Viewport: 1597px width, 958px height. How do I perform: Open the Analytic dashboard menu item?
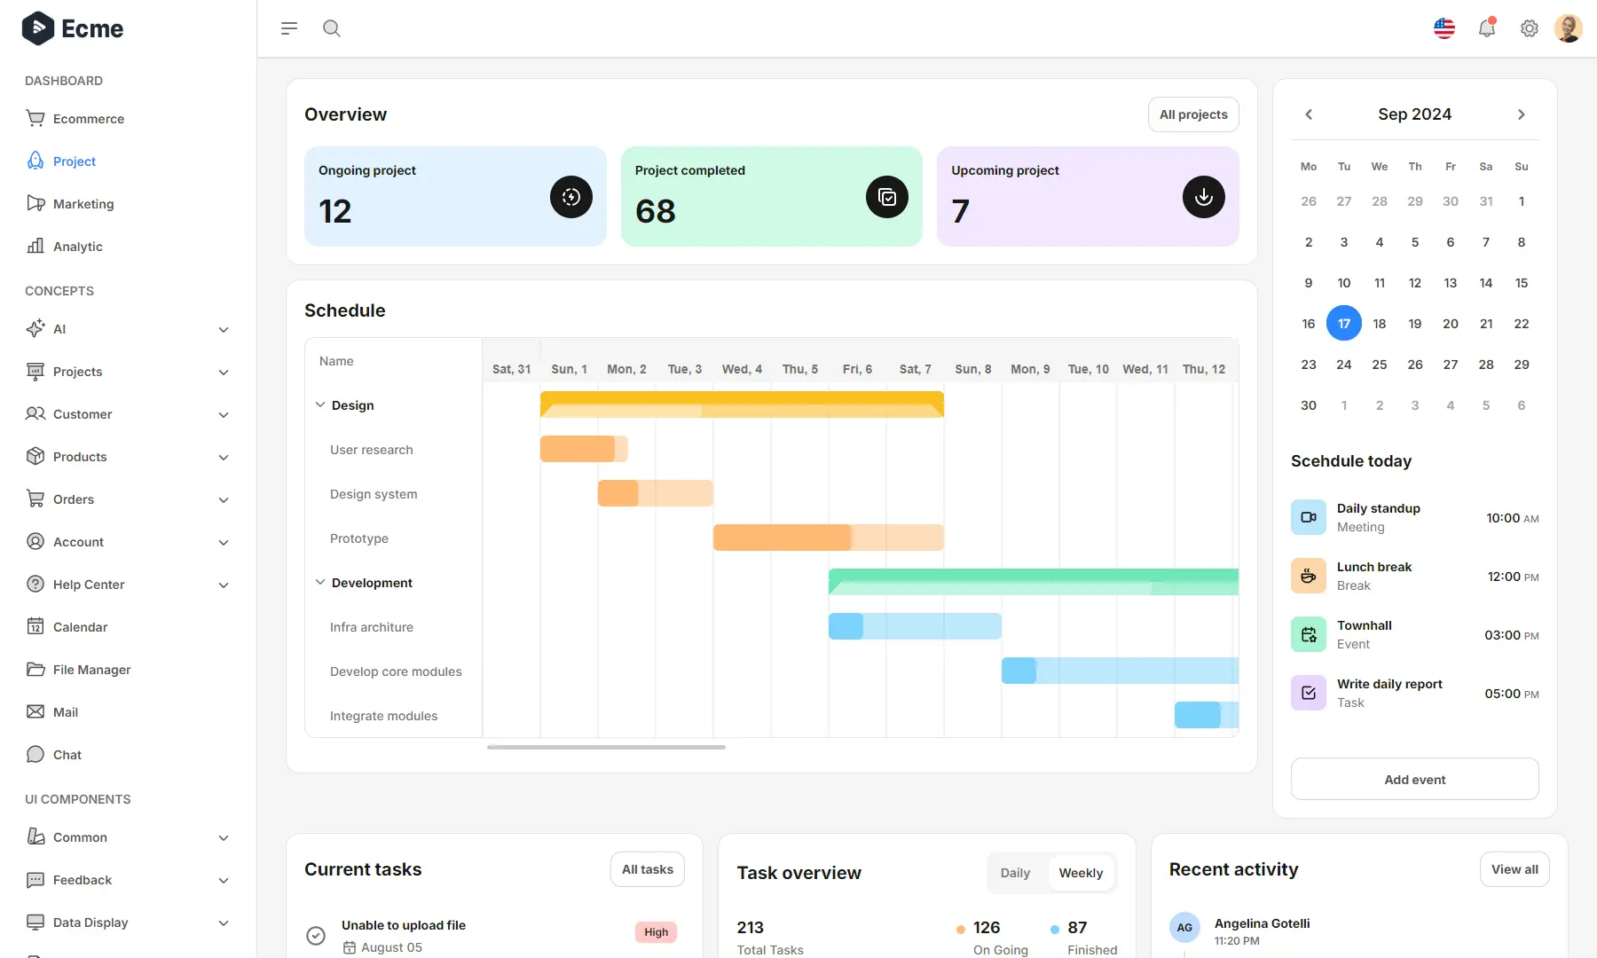coord(76,246)
